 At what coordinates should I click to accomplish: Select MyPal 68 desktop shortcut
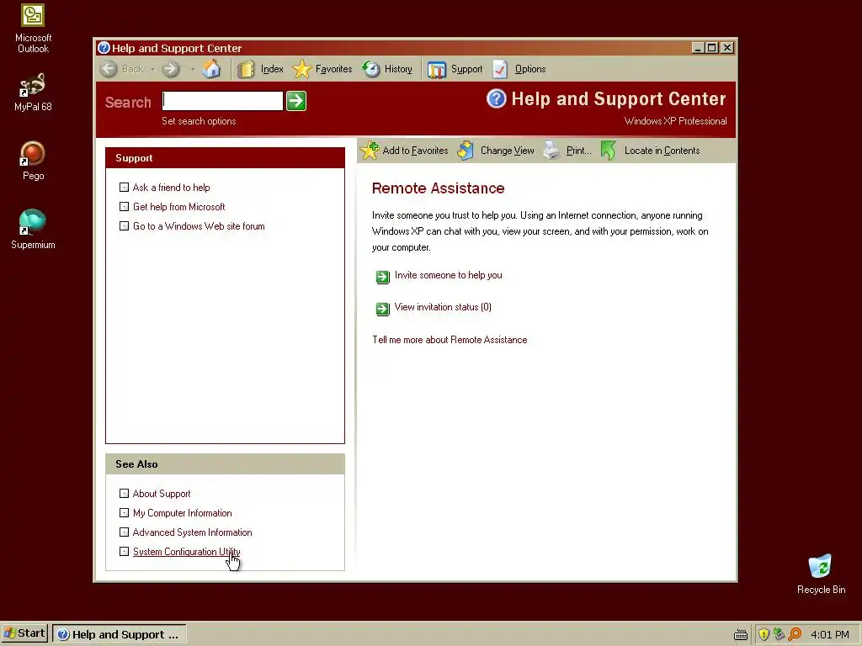click(33, 92)
